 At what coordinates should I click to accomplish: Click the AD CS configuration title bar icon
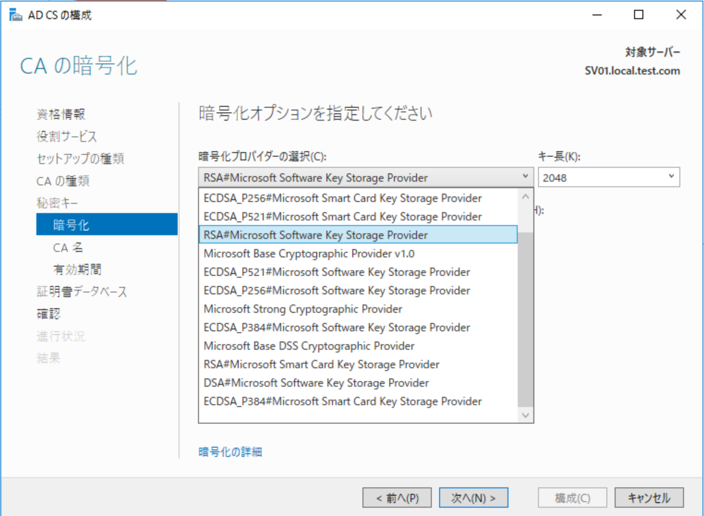pos(16,15)
